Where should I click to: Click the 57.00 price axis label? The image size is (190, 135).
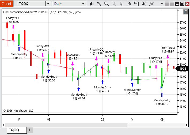pyautogui.click(x=183, y=22)
